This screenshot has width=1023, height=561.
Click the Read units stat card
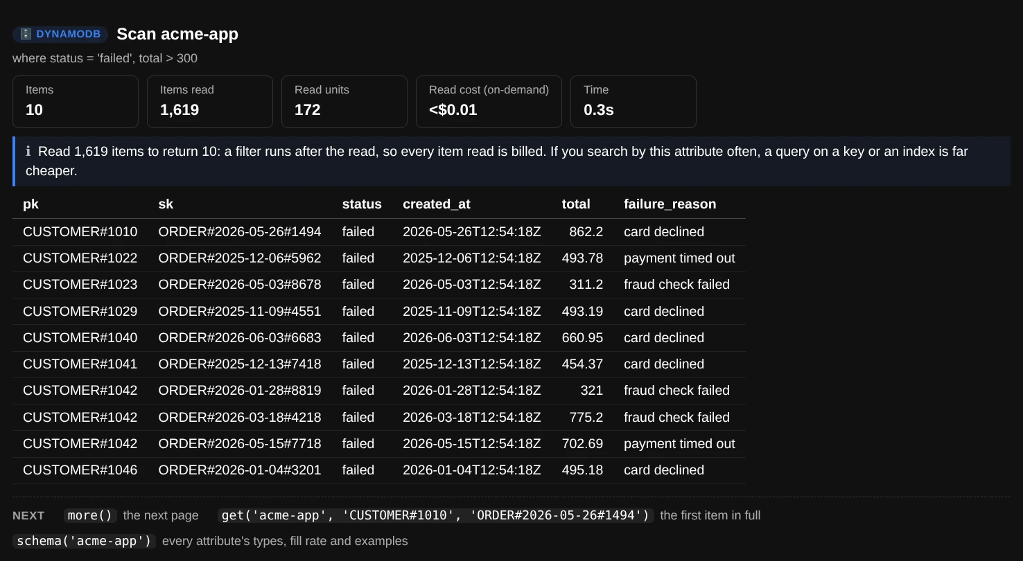pos(344,102)
